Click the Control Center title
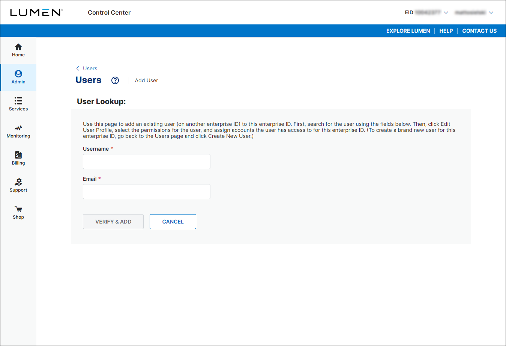The height and width of the screenshot is (346, 506). point(109,12)
